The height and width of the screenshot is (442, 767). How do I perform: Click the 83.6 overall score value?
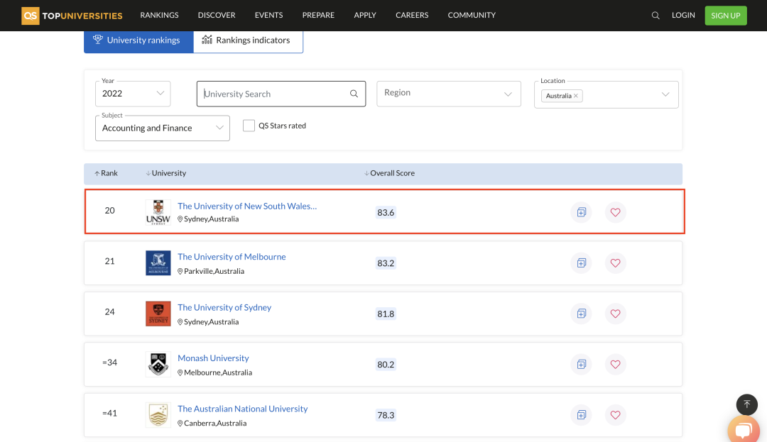click(386, 212)
